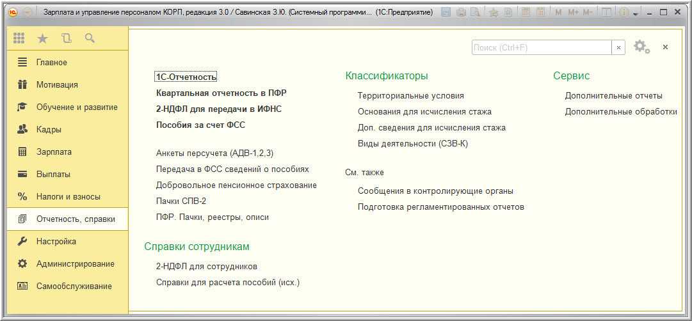
Task: Open the Обучение и развитие section
Action: pyautogui.click(x=67, y=107)
